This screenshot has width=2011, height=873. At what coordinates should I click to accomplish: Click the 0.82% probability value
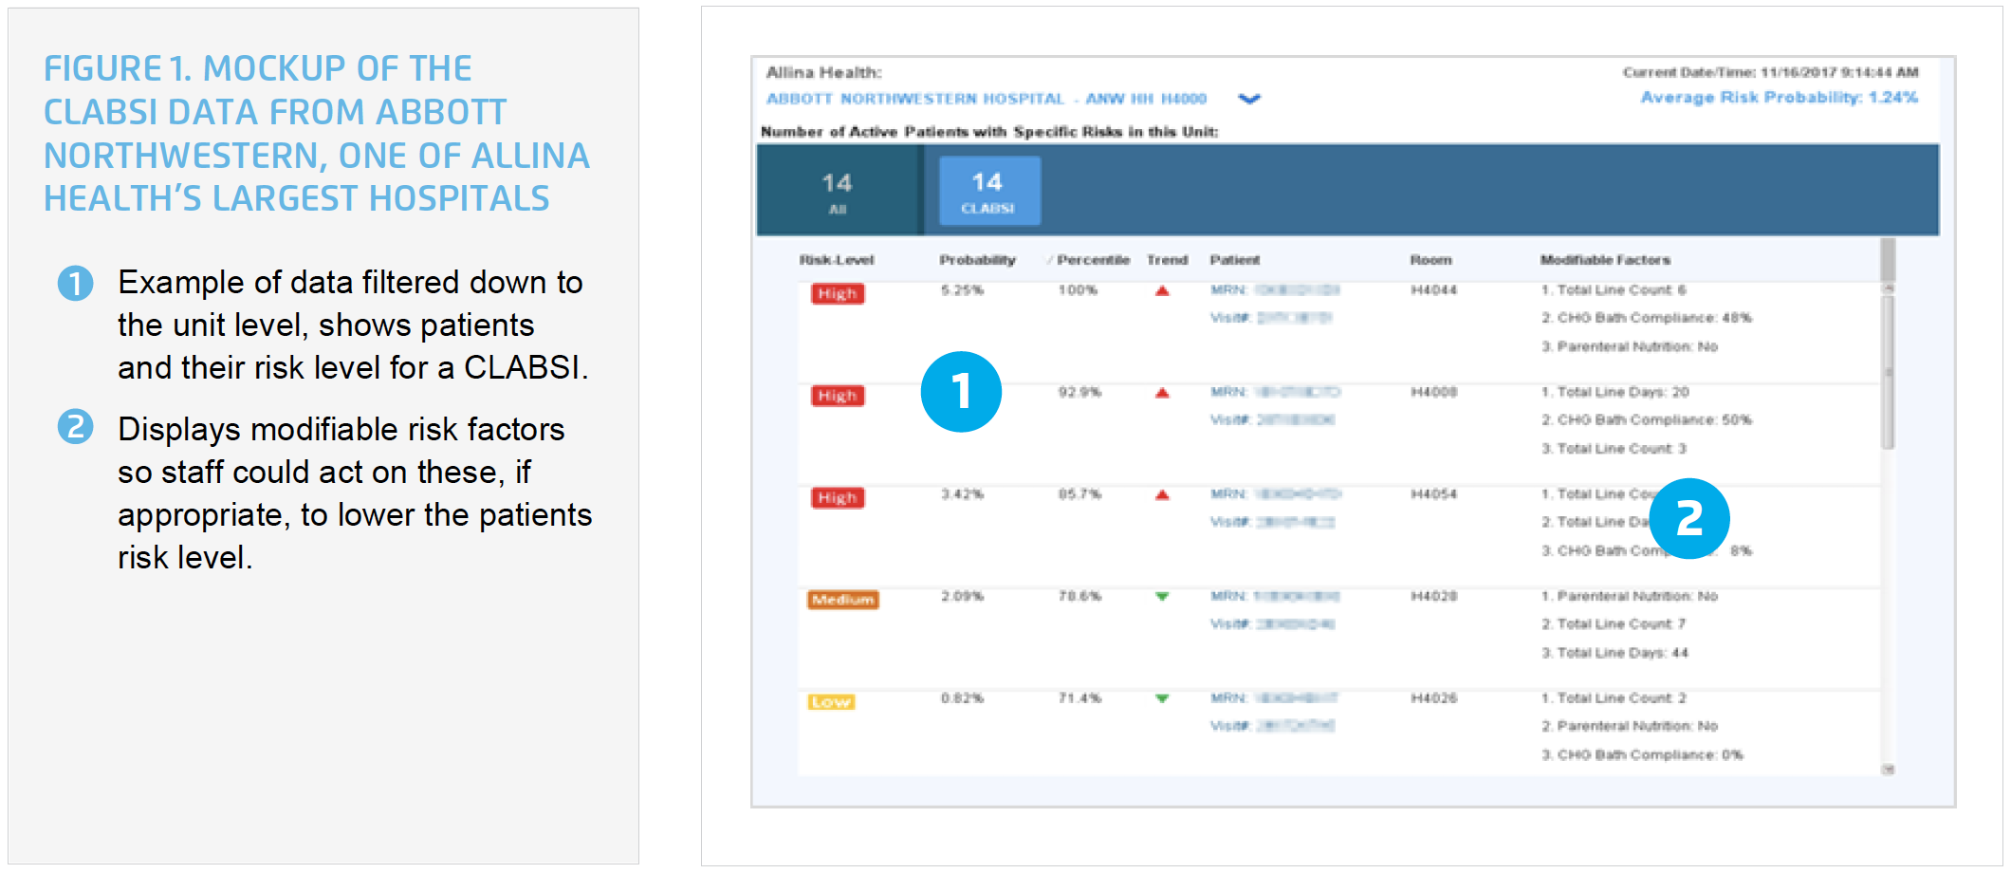962,698
